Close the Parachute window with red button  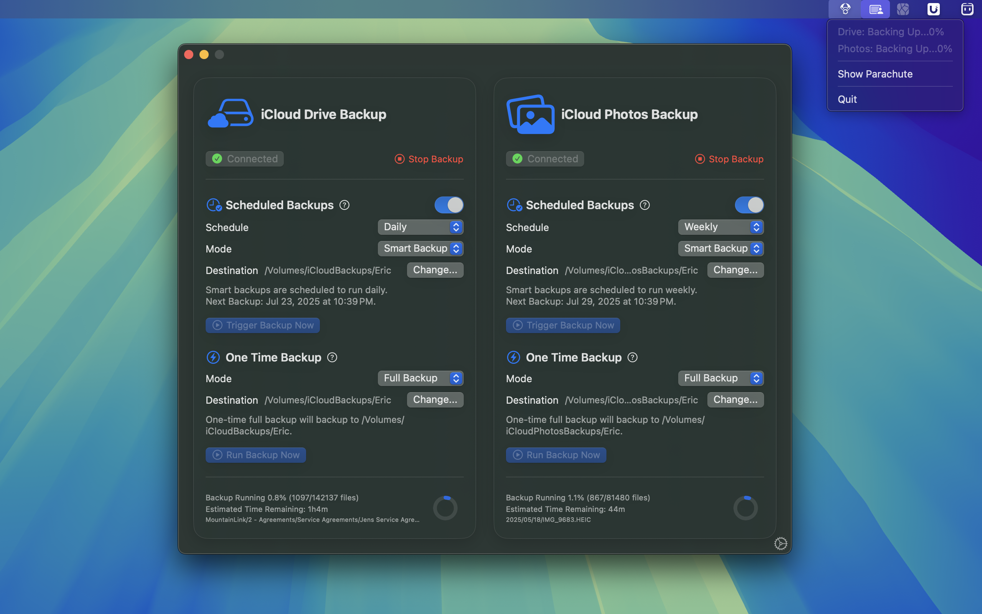click(x=189, y=54)
